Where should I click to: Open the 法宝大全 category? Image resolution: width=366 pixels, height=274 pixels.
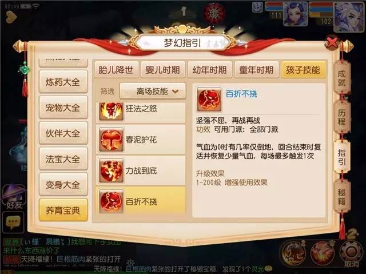click(x=63, y=159)
